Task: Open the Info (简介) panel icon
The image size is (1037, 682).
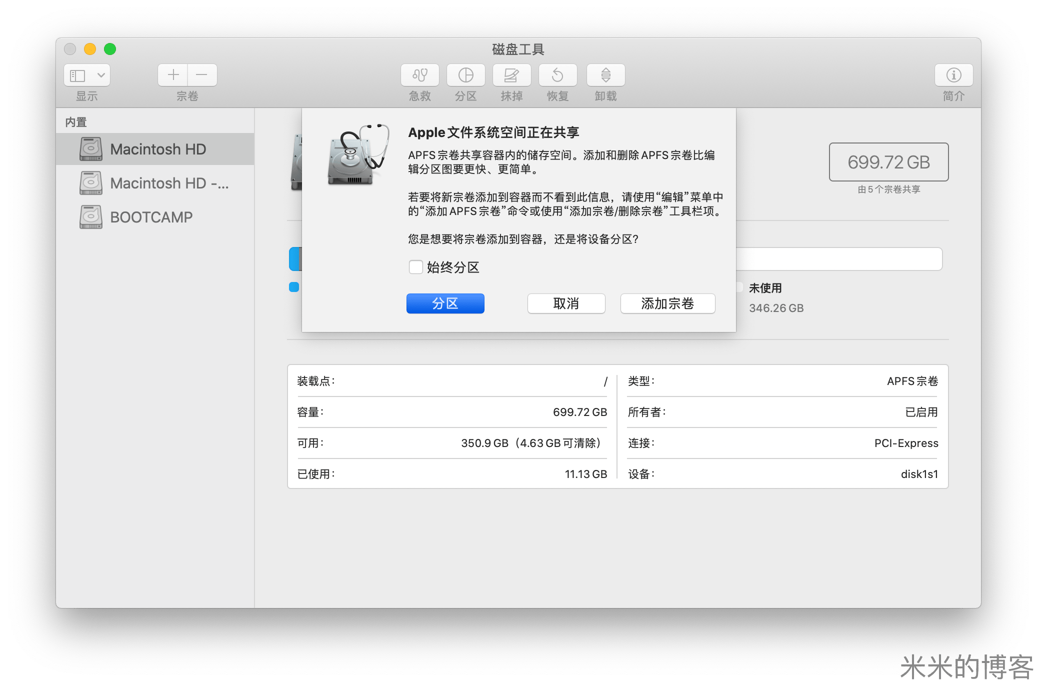Action: pyautogui.click(x=953, y=75)
